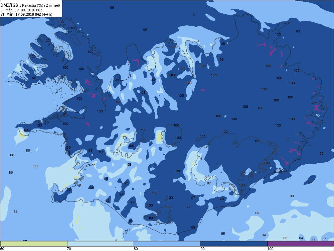
Task: Click the 'VT: Mán. 17.09.2018 04Z (+4 h)' line
Action: point(26,14)
